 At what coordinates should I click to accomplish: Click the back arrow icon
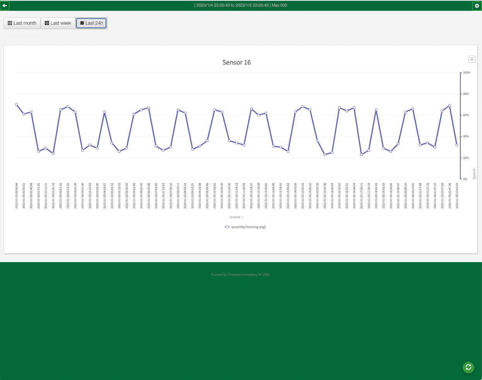[x=5, y=5]
